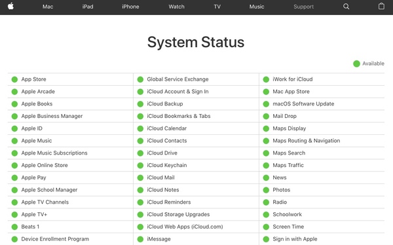The width and height of the screenshot is (393, 245).
Task: Select the Maps Display entry
Action: (290, 128)
